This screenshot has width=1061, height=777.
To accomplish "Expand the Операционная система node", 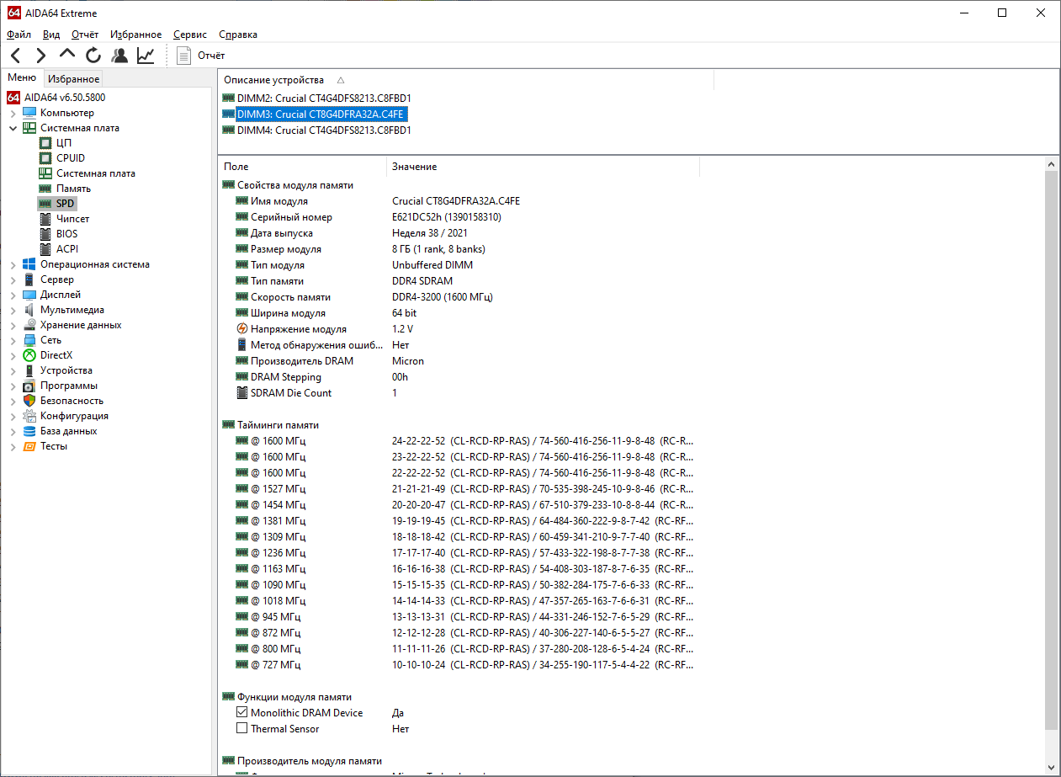I will (x=13, y=264).
